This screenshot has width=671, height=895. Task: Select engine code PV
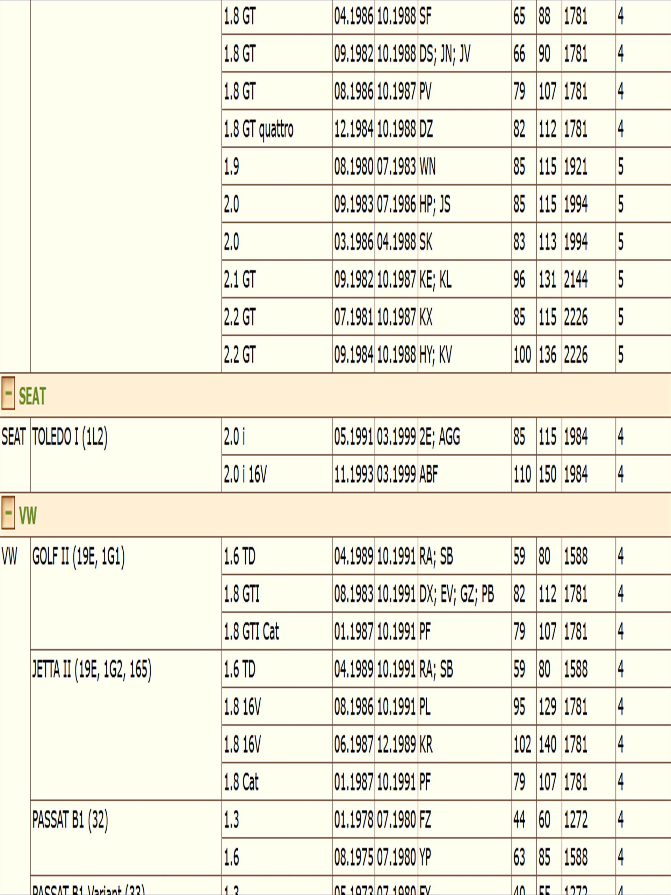(x=465, y=91)
